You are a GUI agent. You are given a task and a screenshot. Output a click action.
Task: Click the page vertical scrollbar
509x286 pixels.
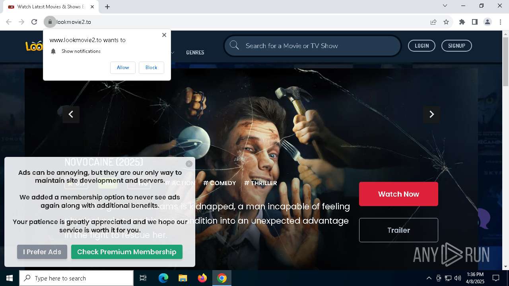coord(505,62)
